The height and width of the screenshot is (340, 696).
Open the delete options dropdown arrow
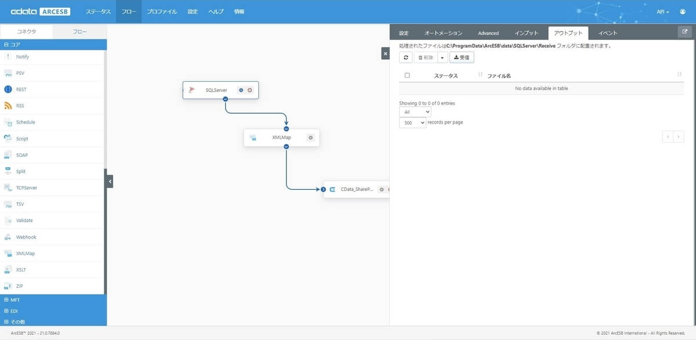pyautogui.click(x=443, y=57)
